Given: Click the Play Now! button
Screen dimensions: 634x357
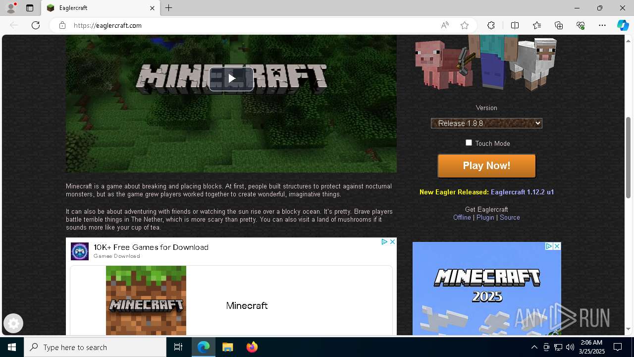Looking at the screenshot, I should click(x=486, y=166).
